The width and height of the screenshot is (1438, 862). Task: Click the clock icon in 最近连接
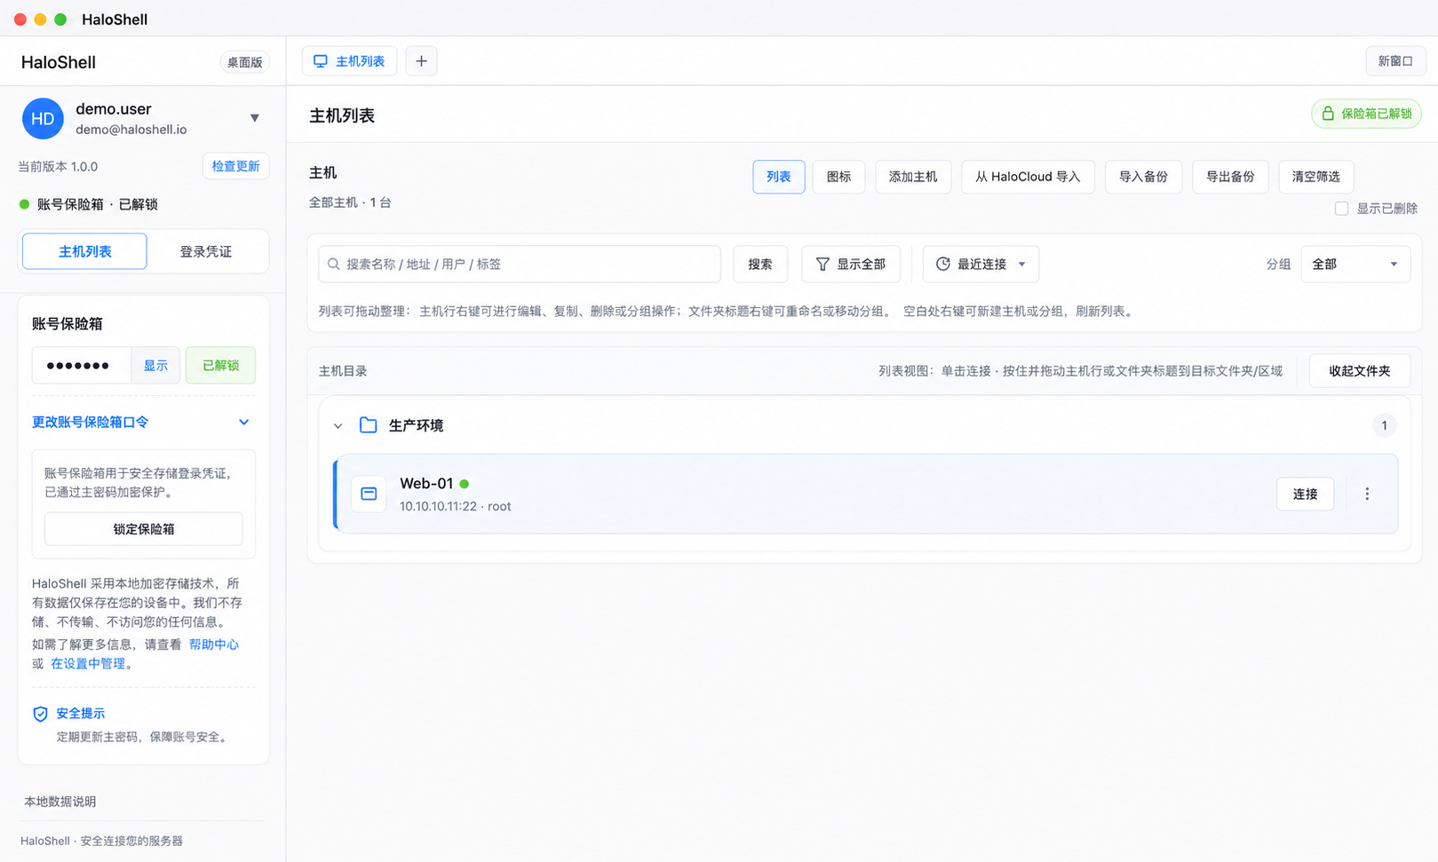point(943,264)
